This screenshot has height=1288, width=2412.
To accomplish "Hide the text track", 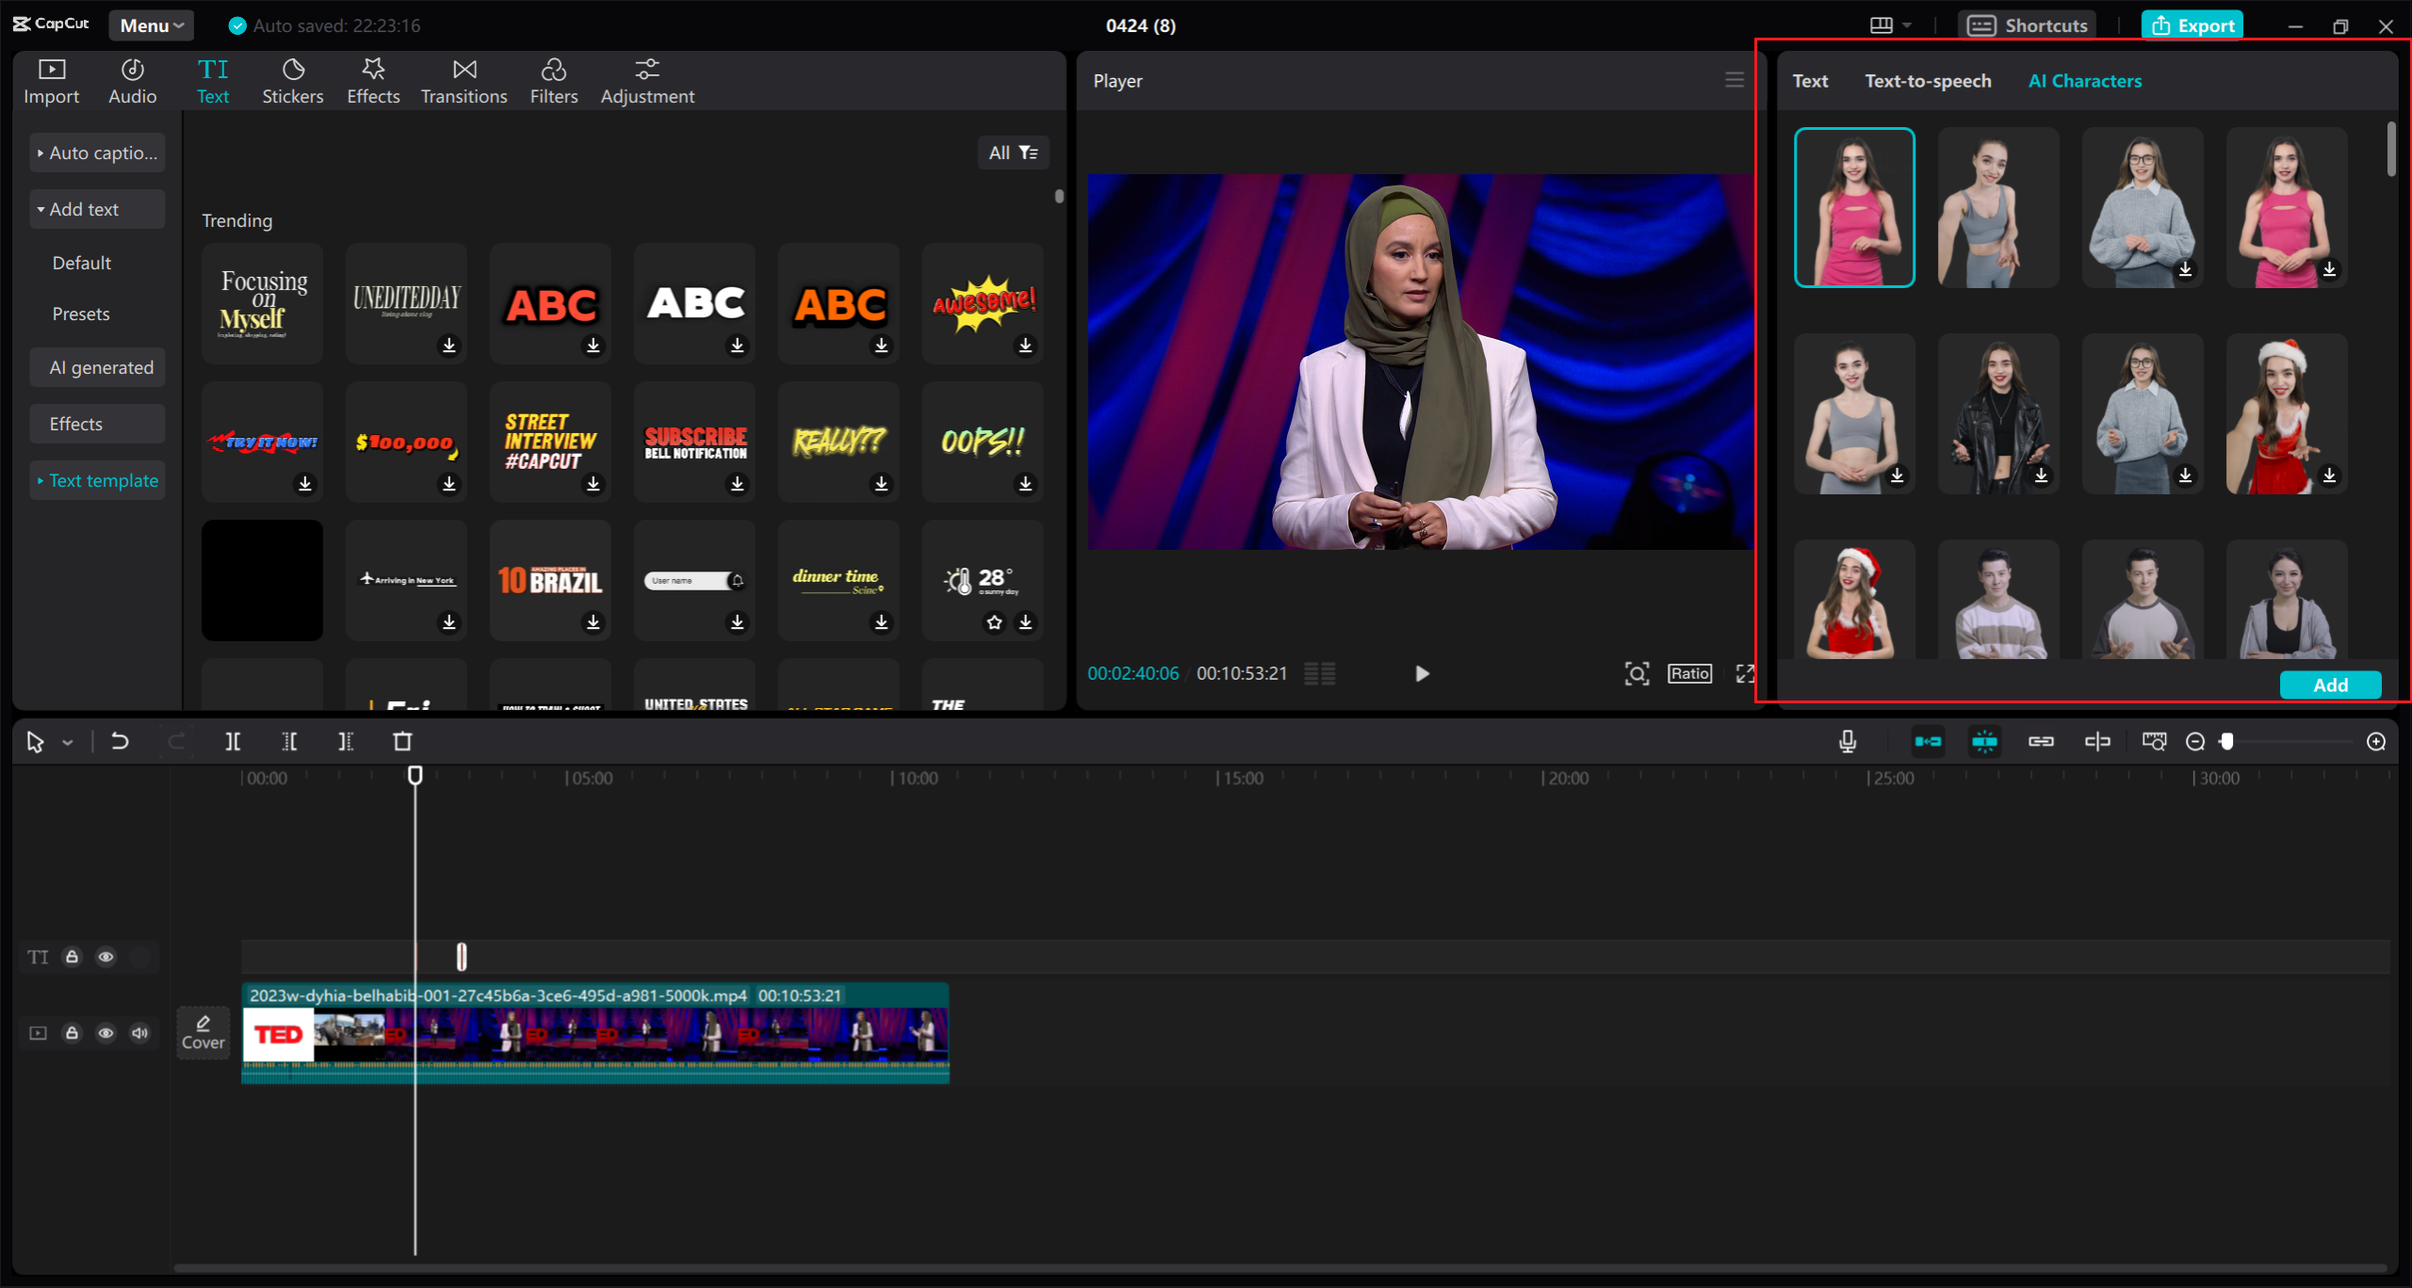I will [x=106, y=957].
